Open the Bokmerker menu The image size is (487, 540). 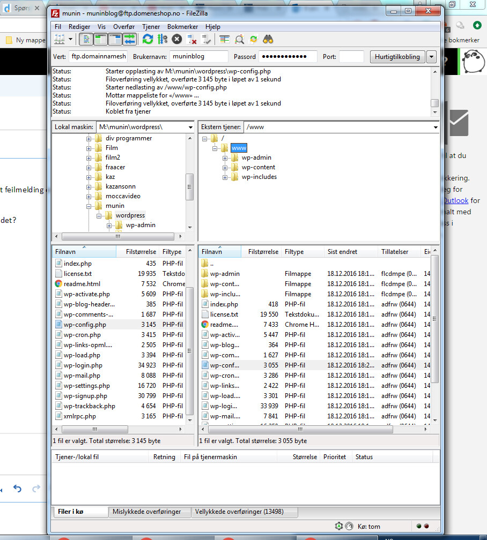(x=182, y=27)
